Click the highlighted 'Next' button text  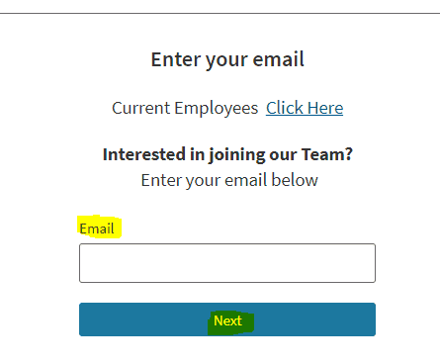tap(227, 320)
